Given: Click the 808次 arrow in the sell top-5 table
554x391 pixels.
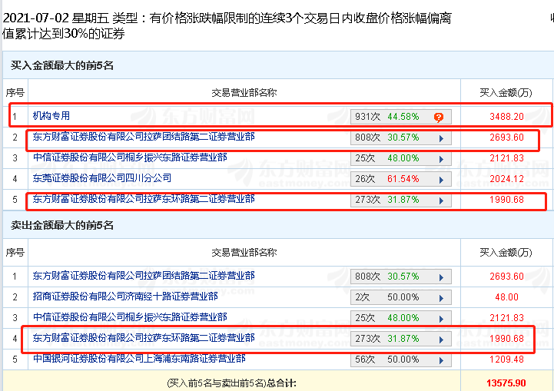Looking at the screenshot, I should click(x=441, y=276).
